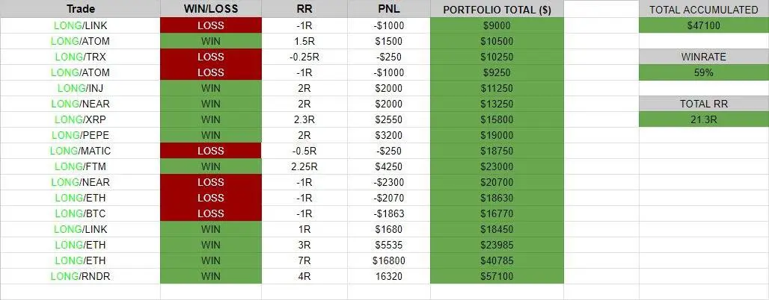Screen dimensions: 769x300
Task: Select the WINRATE label cell
Action: (x=704, y=57)
